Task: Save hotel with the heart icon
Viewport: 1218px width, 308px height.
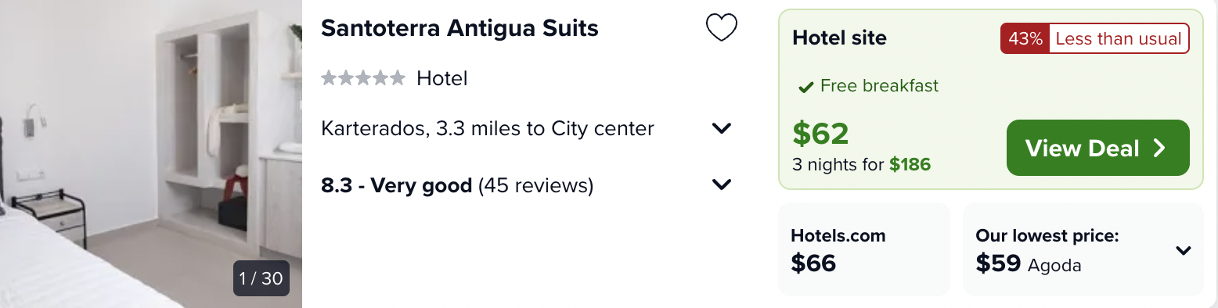Action: [x=721, y=29]
